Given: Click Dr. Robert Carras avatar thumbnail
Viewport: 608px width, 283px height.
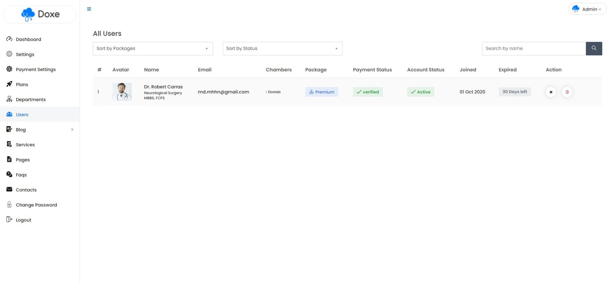Looking at the screenshot, I should (122, 92).
